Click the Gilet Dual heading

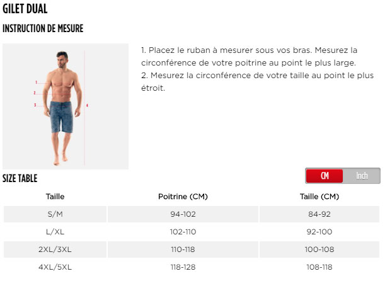(25, 9)
